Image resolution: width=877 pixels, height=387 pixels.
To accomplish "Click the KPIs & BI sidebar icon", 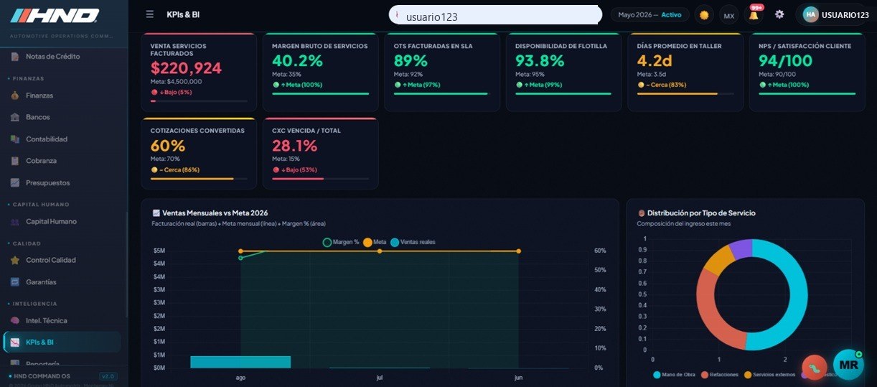I will click(15, 342).
